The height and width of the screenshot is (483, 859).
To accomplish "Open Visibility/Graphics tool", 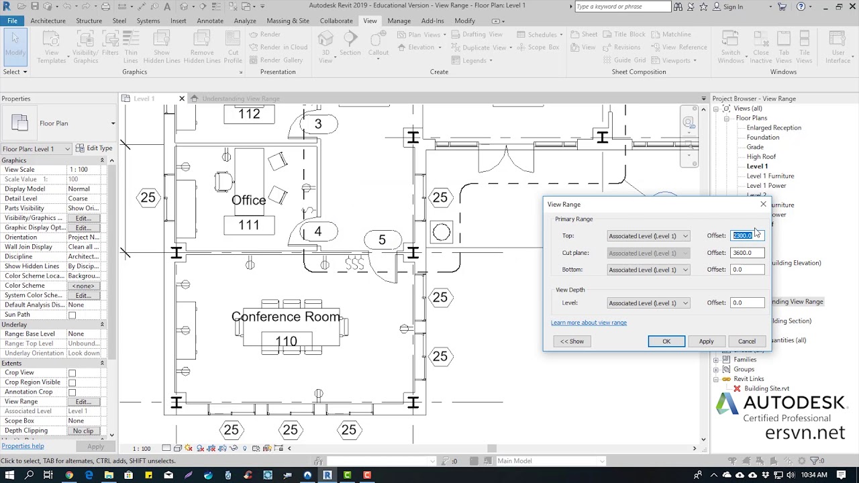I will click(85, 48).
